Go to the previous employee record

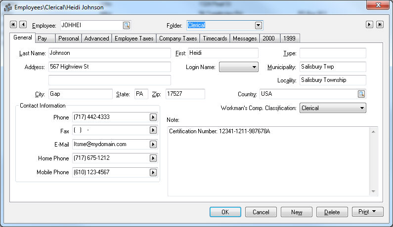click(x=23, y=25)
